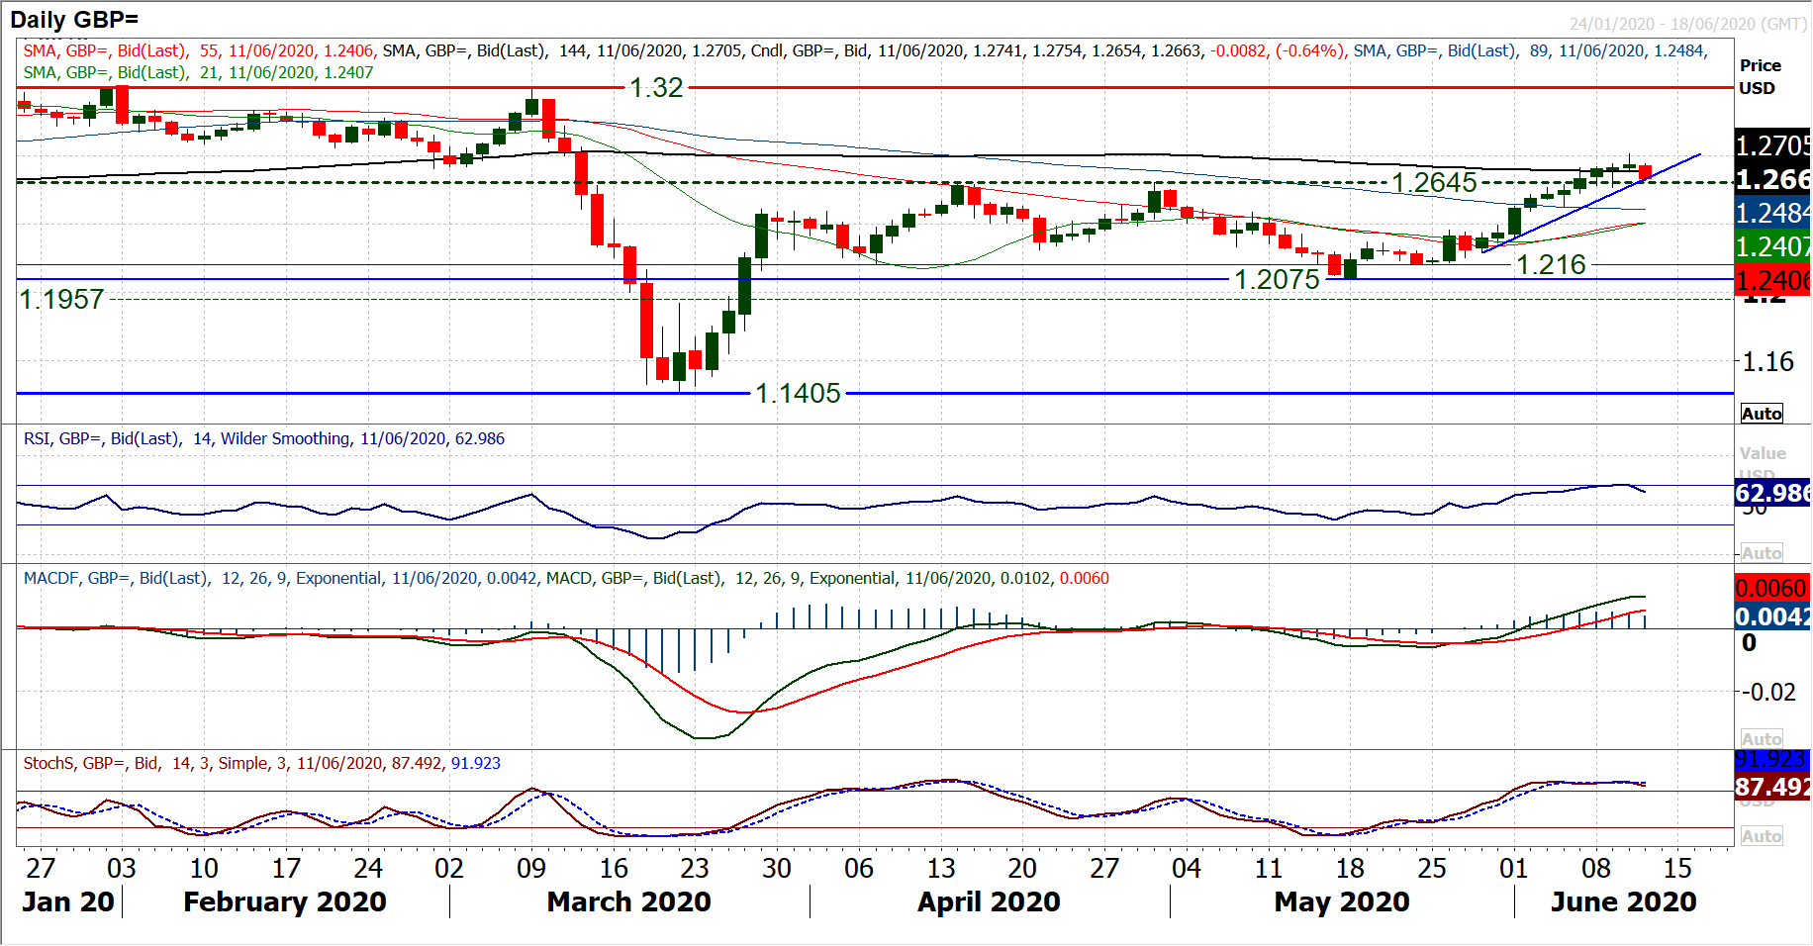
Task: Select the green 1.2407 SMA price tag
Action: 1772,246
